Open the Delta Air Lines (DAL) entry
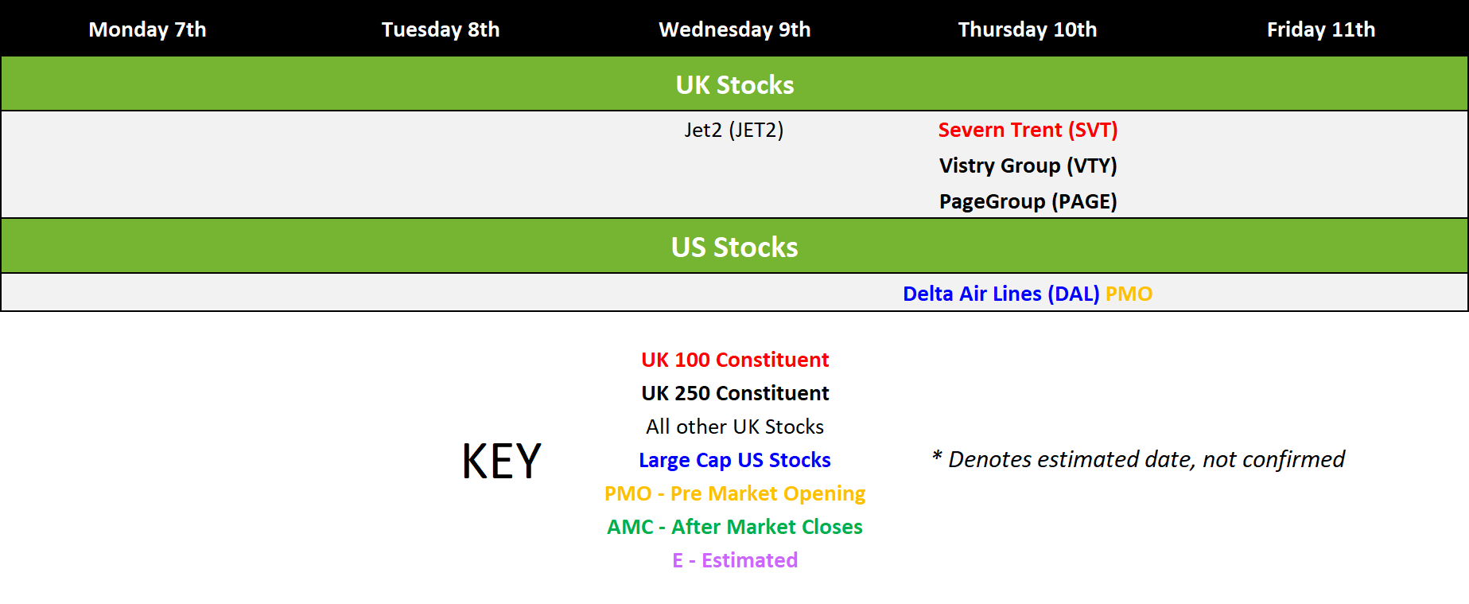The height and width of the screenshot is (604, 1469). click(1001, 294)
